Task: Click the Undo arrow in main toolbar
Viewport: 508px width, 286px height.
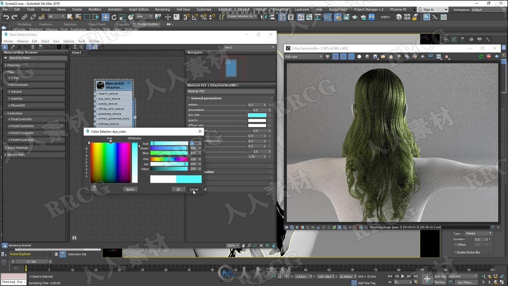Action: coord(6,17)
